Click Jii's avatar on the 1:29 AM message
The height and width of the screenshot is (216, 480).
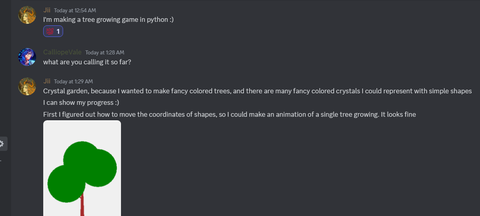pyautogui.click(x=27, y=86)
